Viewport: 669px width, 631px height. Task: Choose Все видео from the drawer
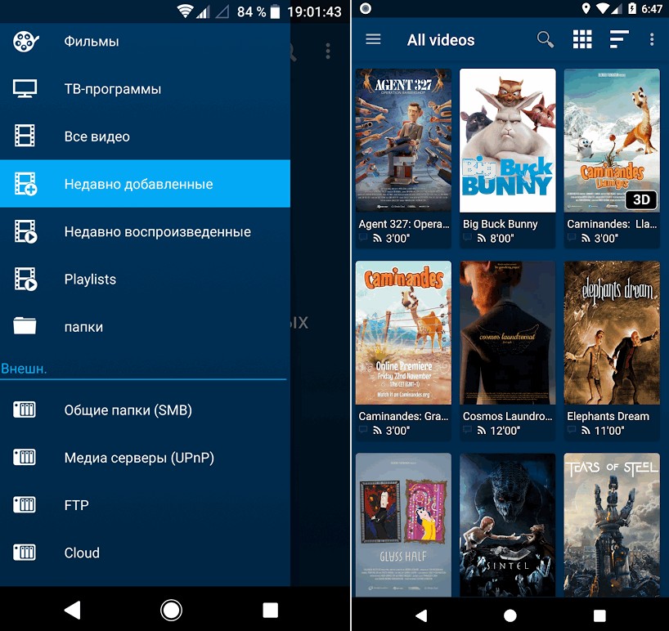145,136
